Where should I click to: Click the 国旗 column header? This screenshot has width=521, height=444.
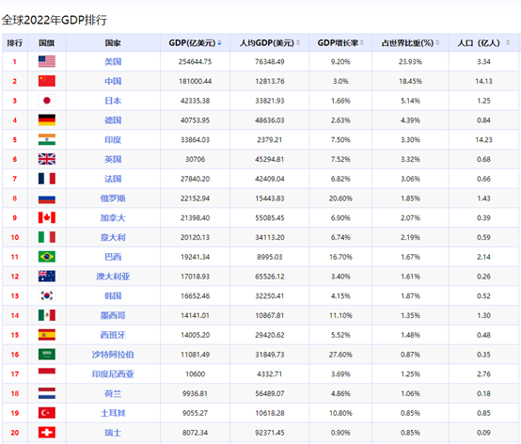[46, 43]
